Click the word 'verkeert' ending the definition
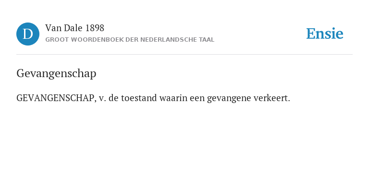 pyautogui.click(x=271, y=98)
